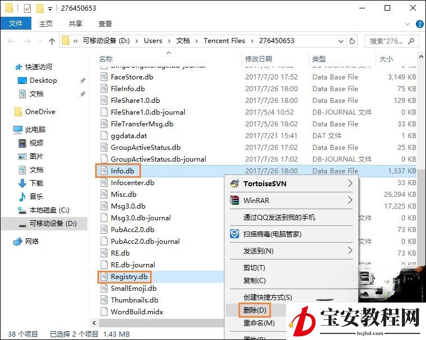The width and height of the screenshot is (426, 340).
Task: Click the Videos (视频) film icon
Action: coord(22,143)
